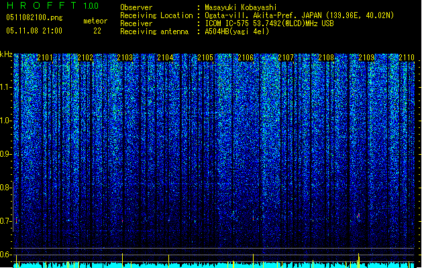Viewport: 422px width, 268px height.
Task: Click the 2109 time marker
Action: point(366,58)
